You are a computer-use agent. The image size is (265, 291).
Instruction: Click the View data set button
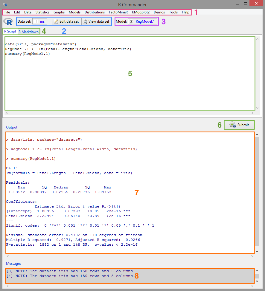click(96, 21)
